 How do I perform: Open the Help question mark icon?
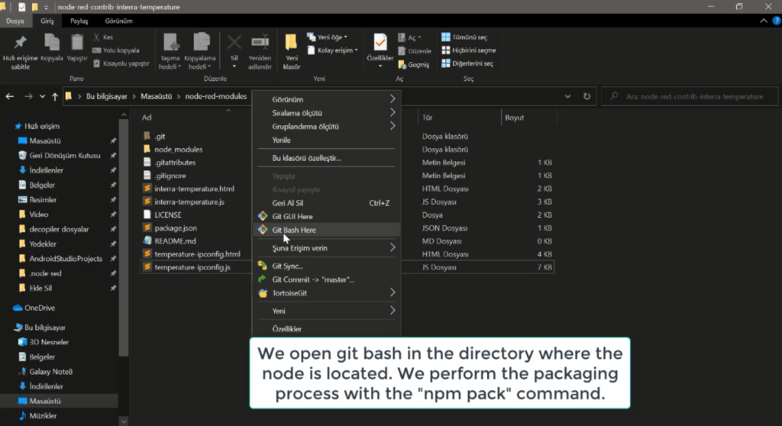pyautogui.click(x=777, y=21)
